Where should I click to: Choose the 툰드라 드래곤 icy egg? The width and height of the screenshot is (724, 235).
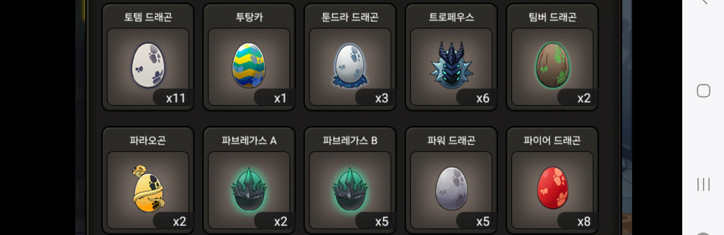point(350,65)
